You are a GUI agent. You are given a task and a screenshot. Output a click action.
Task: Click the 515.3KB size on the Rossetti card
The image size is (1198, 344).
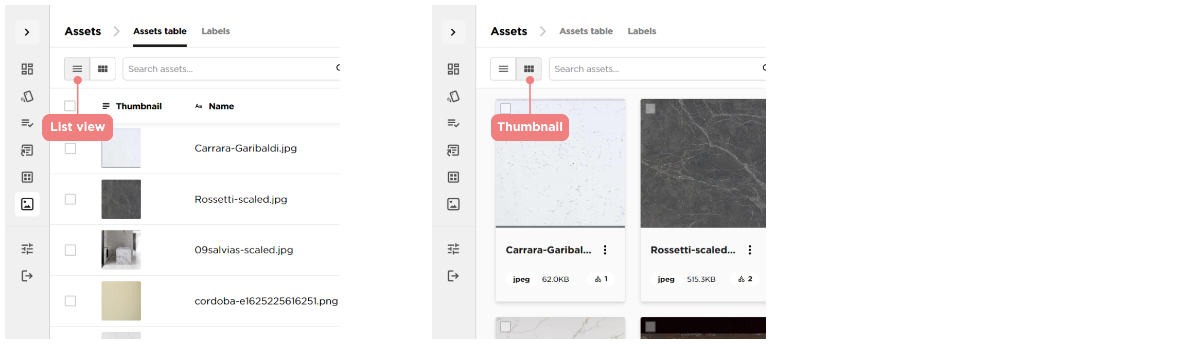(701, 279)
